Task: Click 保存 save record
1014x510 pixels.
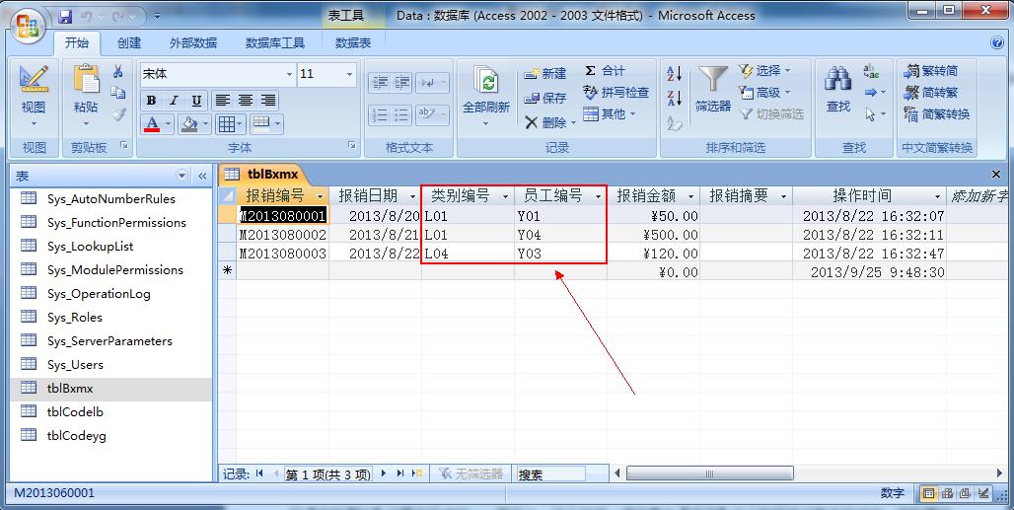Action: click(545, 99)
